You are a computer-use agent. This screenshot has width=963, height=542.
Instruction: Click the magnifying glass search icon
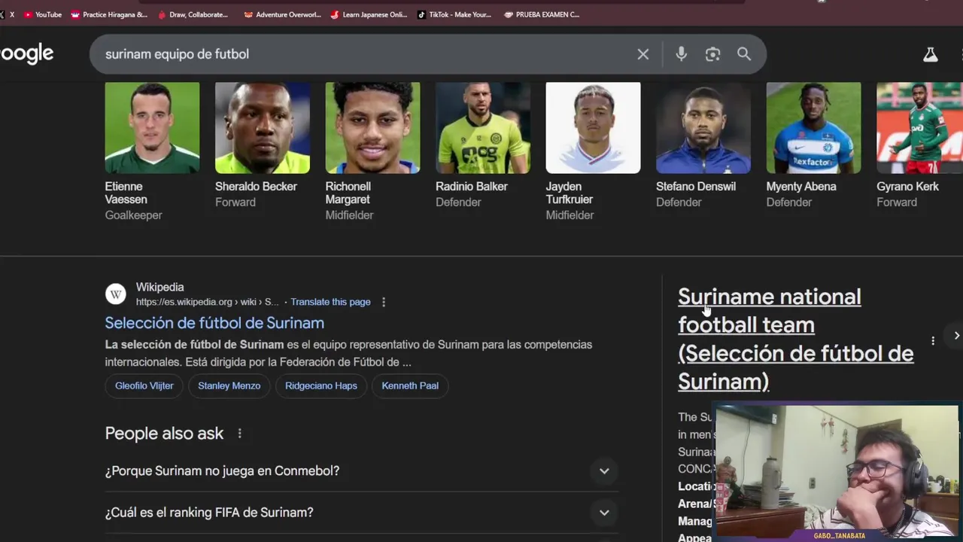point(744,54)
